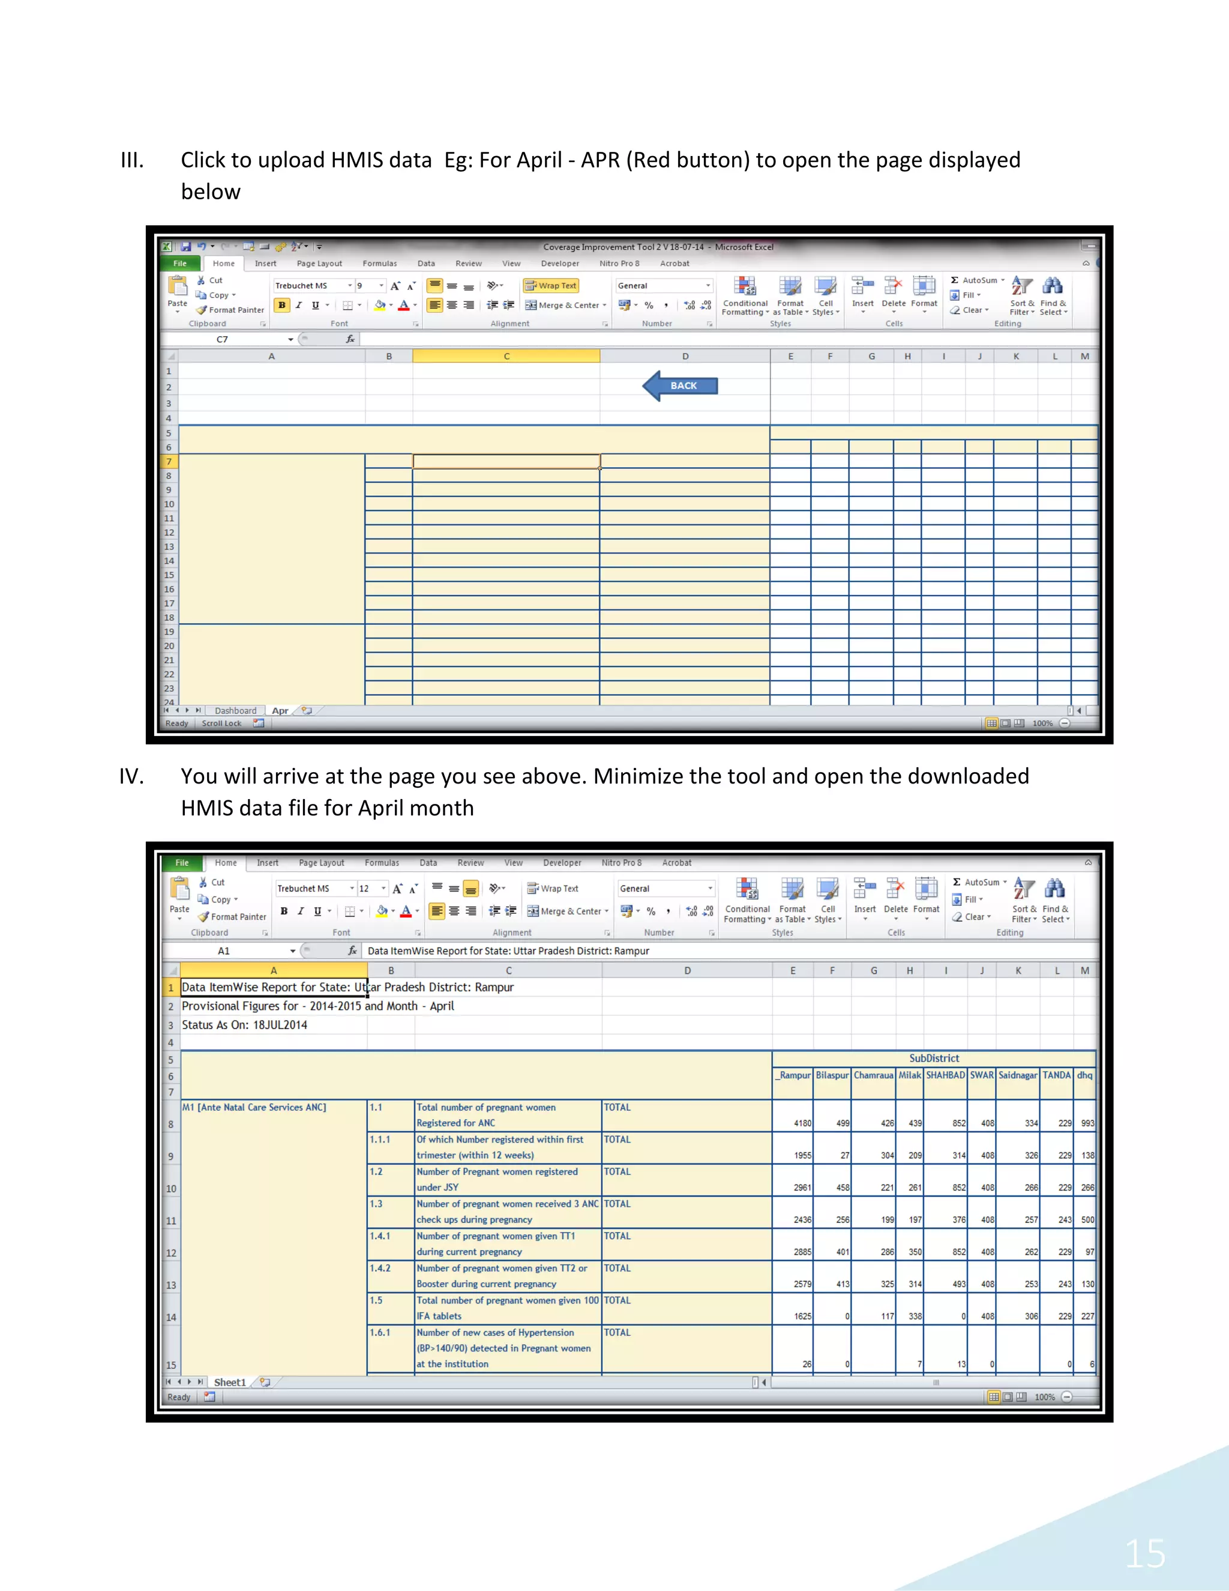This screenshot has height=1591, width=1229.
Task: Toggle Wrap Text in top Excel window
Action: click(550, 286)
